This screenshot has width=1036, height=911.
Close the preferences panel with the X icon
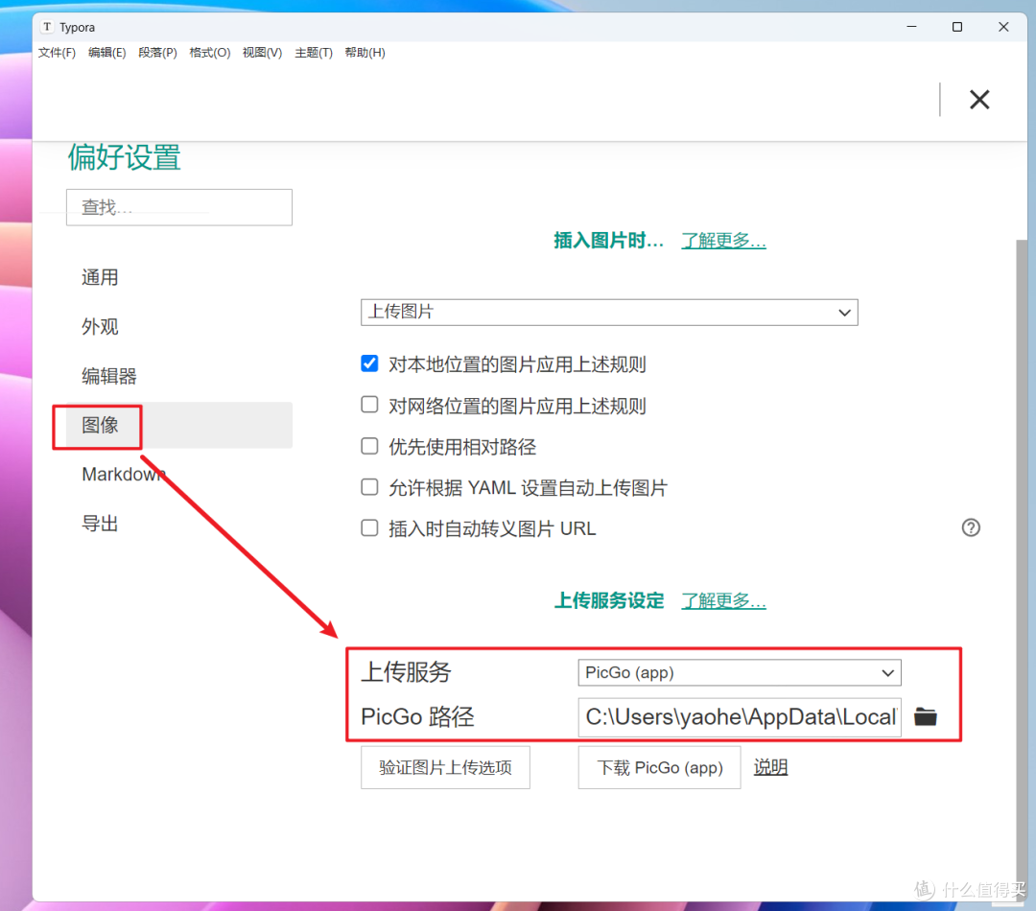[979, 100]
